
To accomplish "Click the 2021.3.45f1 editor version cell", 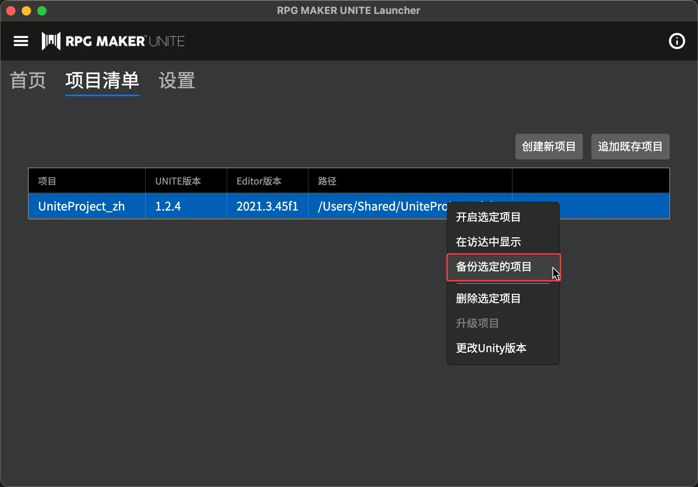I will tap(268, 206).
